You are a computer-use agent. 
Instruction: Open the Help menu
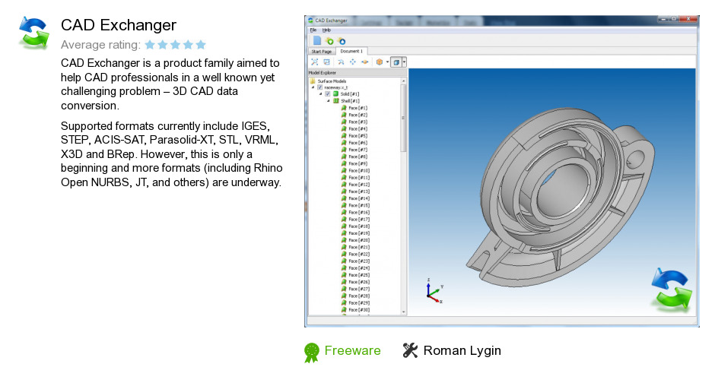(x=326, y=30)
